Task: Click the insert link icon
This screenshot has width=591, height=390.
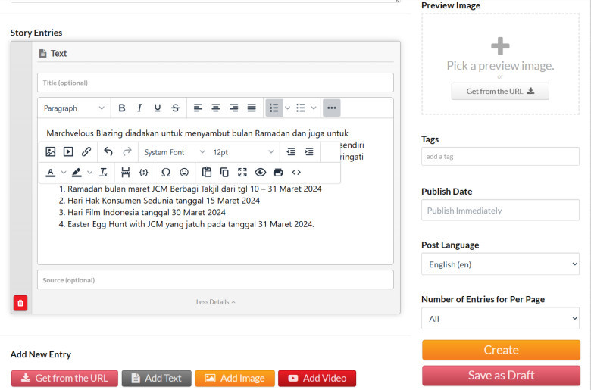Action: click(86, 151)
